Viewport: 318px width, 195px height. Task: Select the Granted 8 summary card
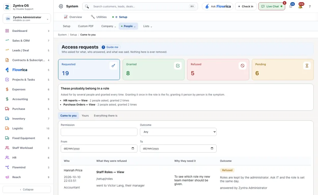(x=153, y=69)
